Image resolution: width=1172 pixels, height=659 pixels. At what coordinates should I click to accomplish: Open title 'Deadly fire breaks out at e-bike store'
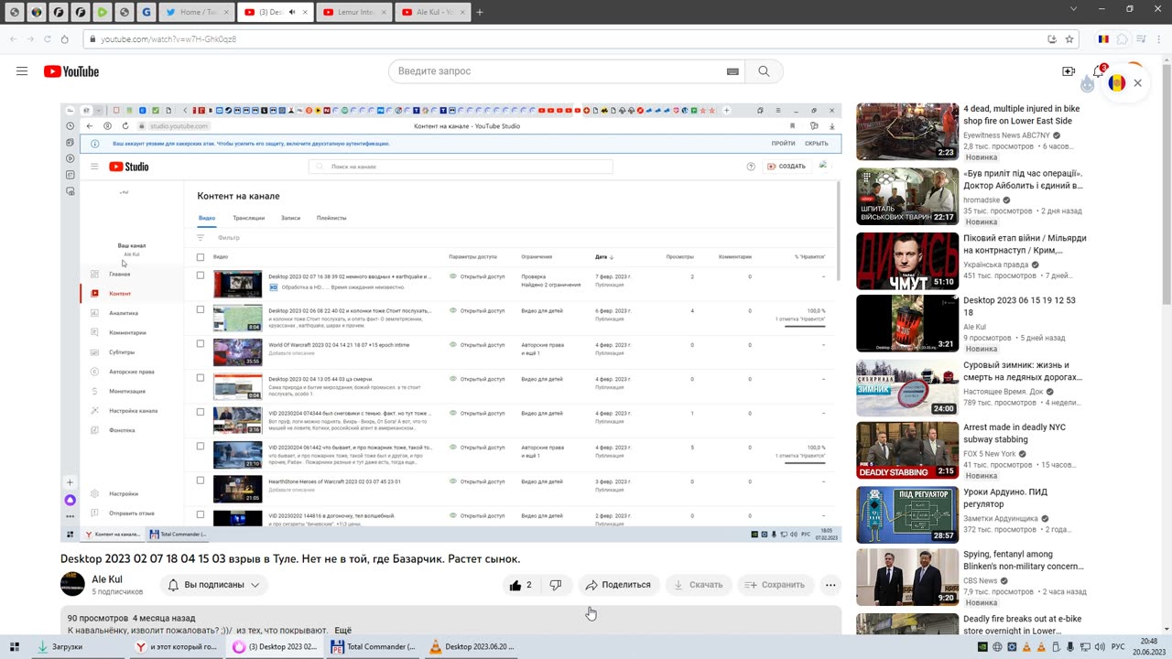coord(1023,625)
